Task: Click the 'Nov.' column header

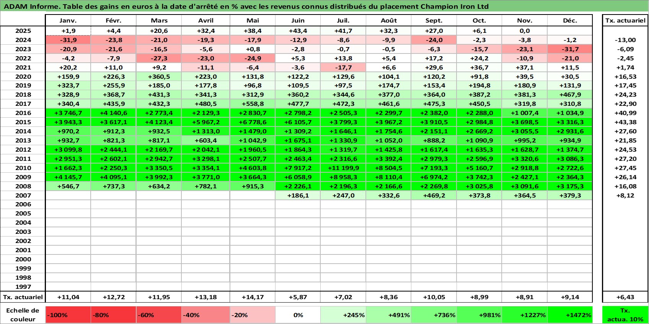Action: [525, 21]
